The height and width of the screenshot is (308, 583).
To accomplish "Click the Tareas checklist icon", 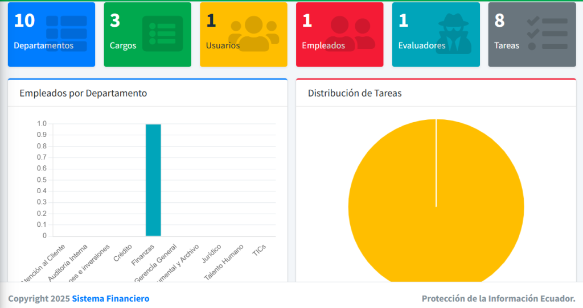I will pos(547,33).
